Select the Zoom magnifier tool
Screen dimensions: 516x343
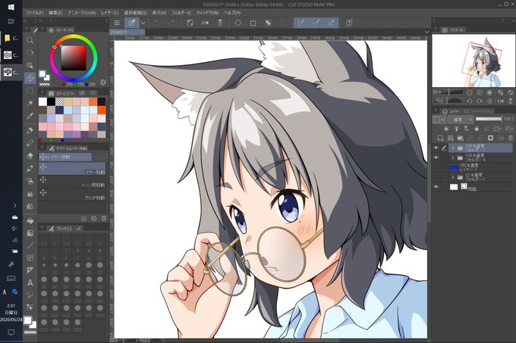pos(30,40)
